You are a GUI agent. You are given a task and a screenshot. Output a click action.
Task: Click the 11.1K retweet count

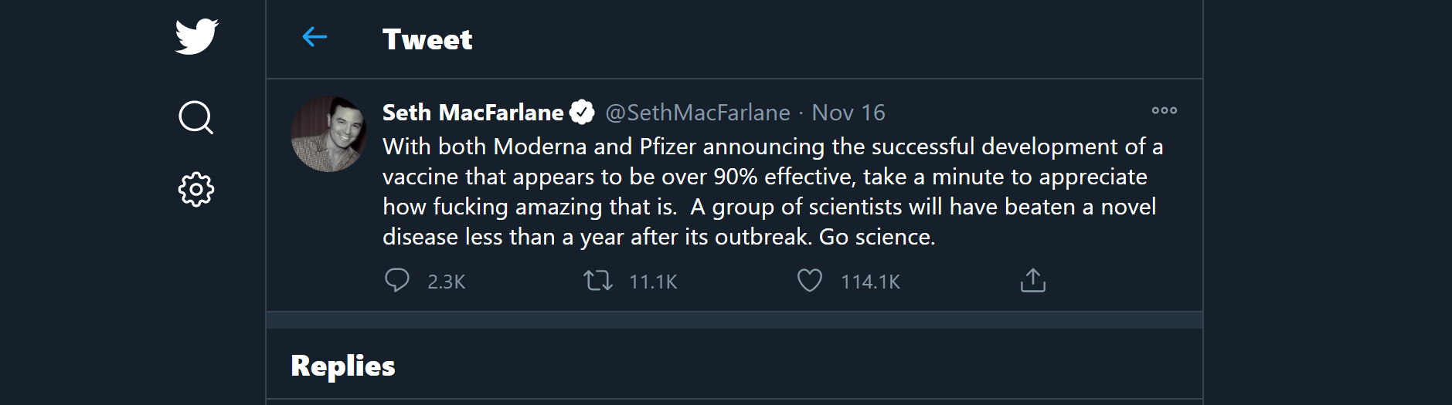click(x=653, y=282)
